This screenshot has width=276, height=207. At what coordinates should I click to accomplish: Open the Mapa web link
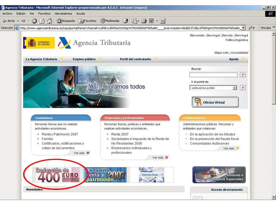click(x=221, y=53)
